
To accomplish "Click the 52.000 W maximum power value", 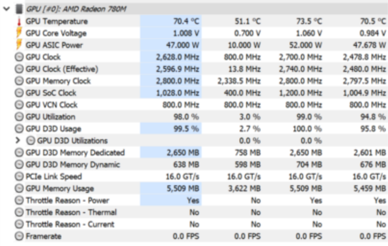I will (x=305, y=45).
